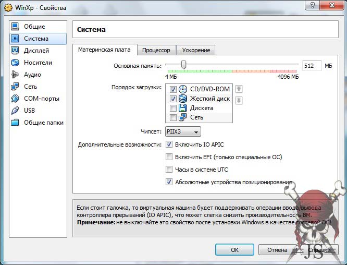Move boot device down with arrow button
Screen dimensions: 347x265
pos(239,100)
